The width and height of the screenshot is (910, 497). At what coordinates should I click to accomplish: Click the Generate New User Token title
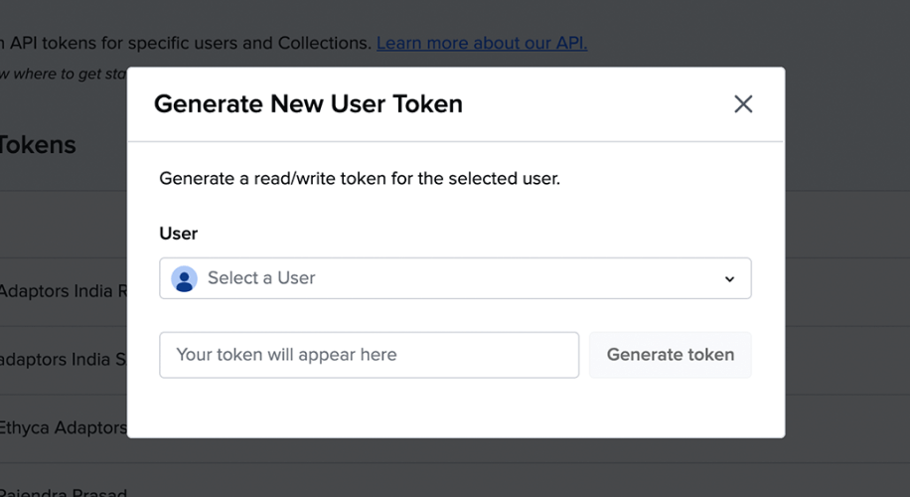point(308,103)
